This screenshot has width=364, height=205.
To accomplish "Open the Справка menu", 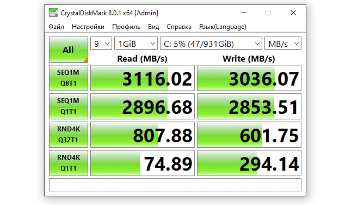I will pos(179,27).
